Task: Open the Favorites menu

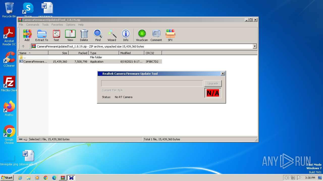Action: click(57, 25)
